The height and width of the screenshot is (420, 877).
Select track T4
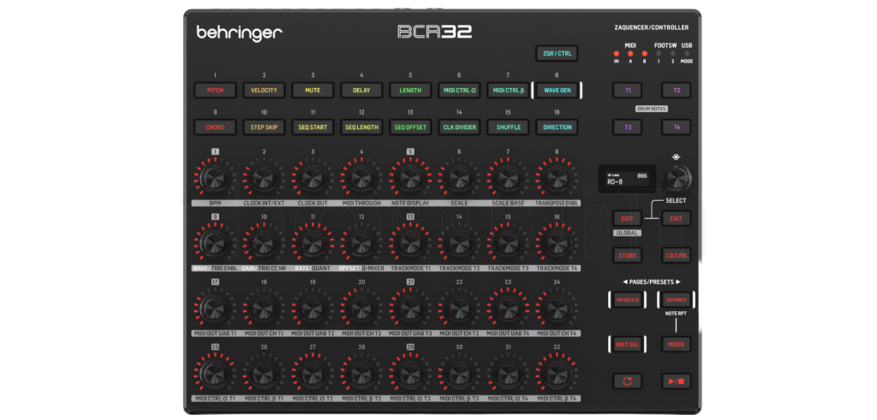click(x=677, y=127)
